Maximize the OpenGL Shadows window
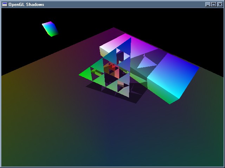 213,4
